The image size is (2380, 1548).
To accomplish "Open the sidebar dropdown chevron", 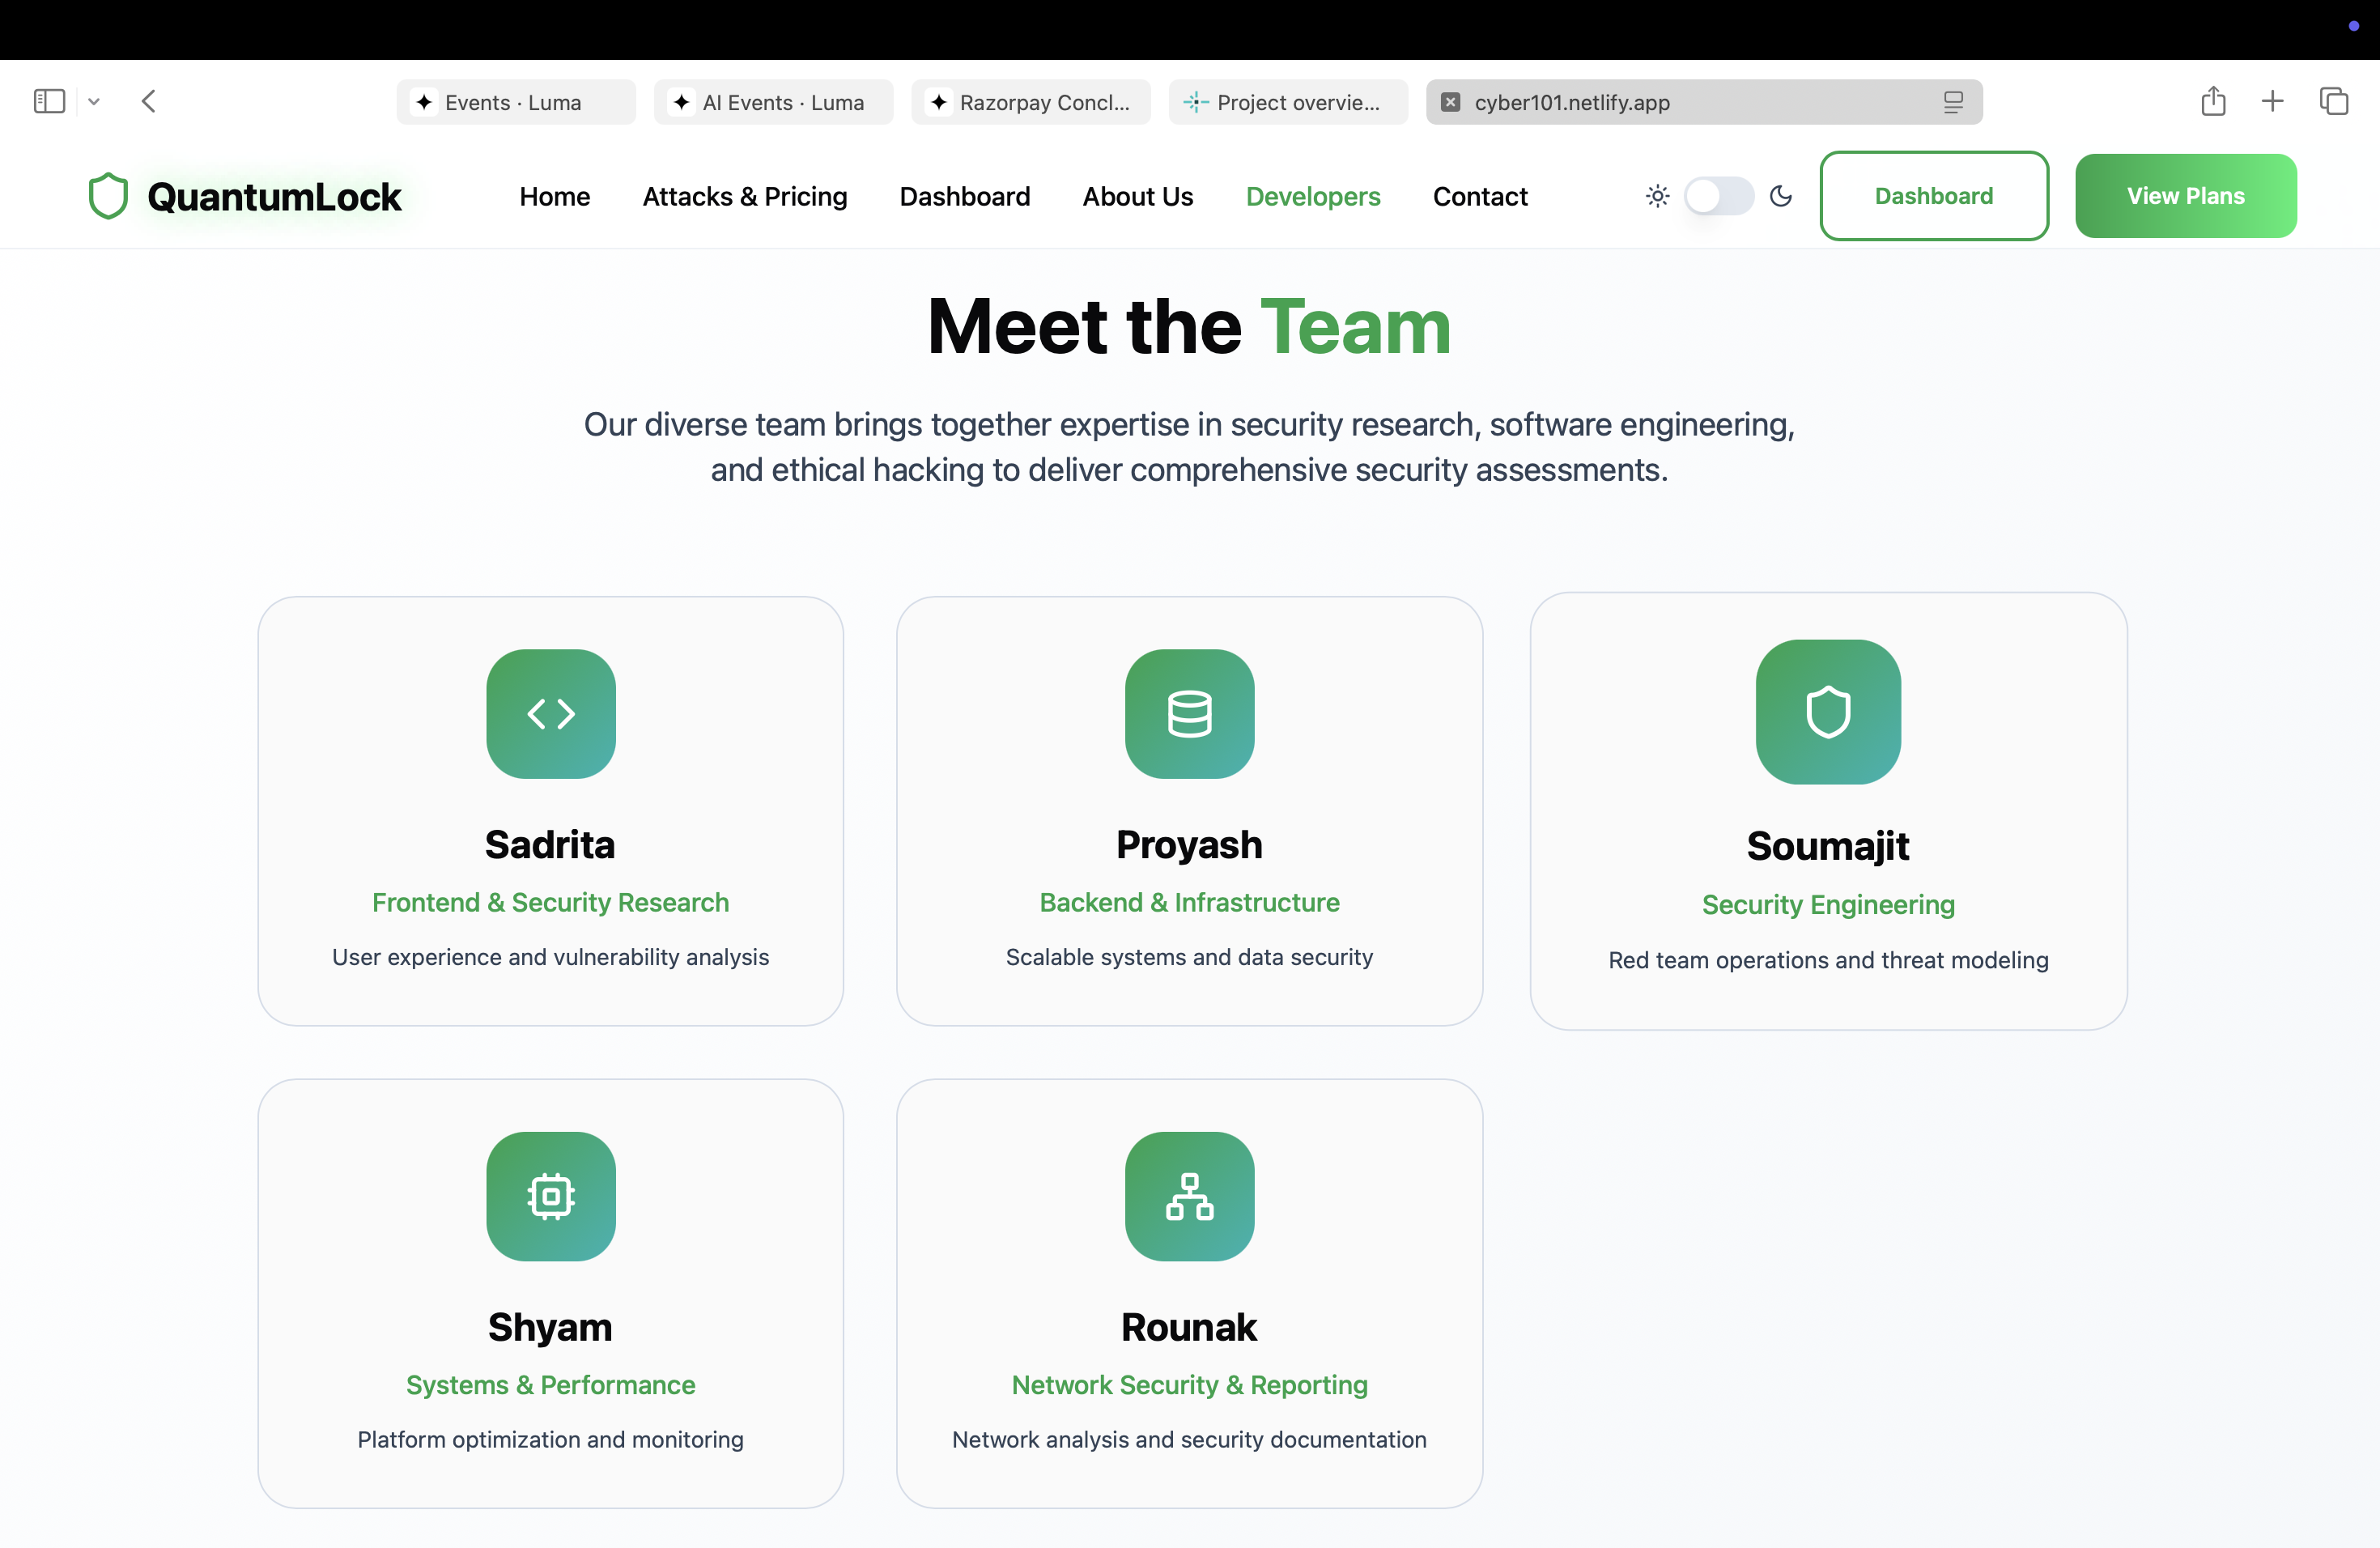I will pos(94,101).
